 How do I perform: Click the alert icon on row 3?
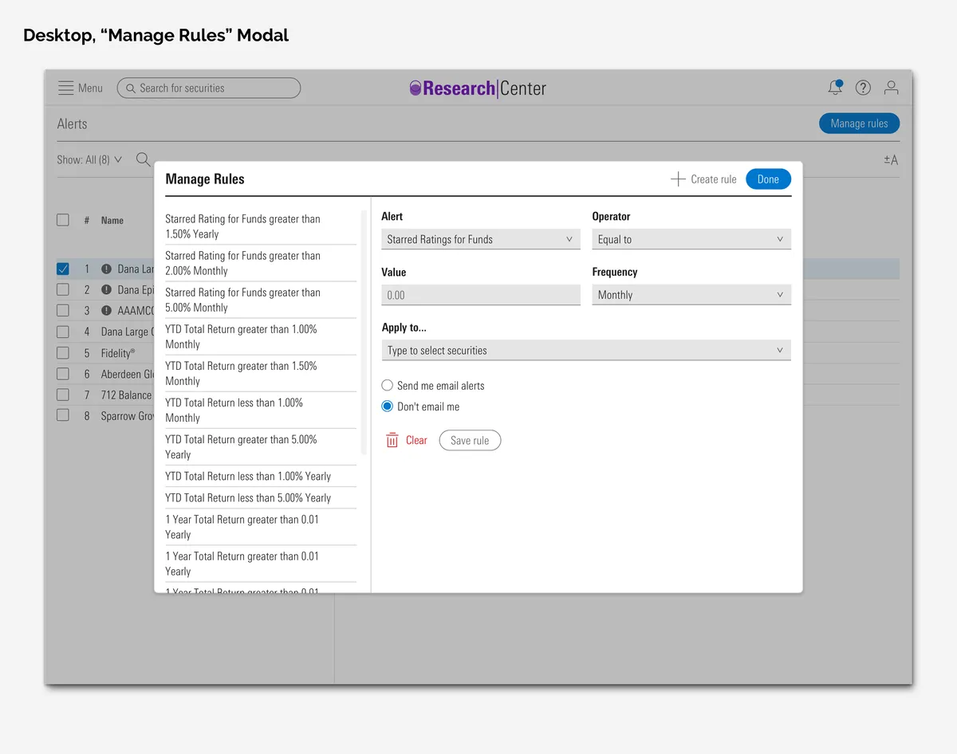point(107,311)
